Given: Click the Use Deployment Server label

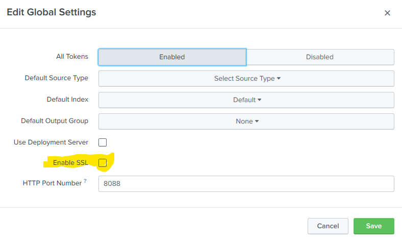Looking at the screenshot, I should [x=51, y=142].
